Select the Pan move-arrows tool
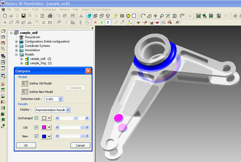241x162 pixels. tap(155, 16)
